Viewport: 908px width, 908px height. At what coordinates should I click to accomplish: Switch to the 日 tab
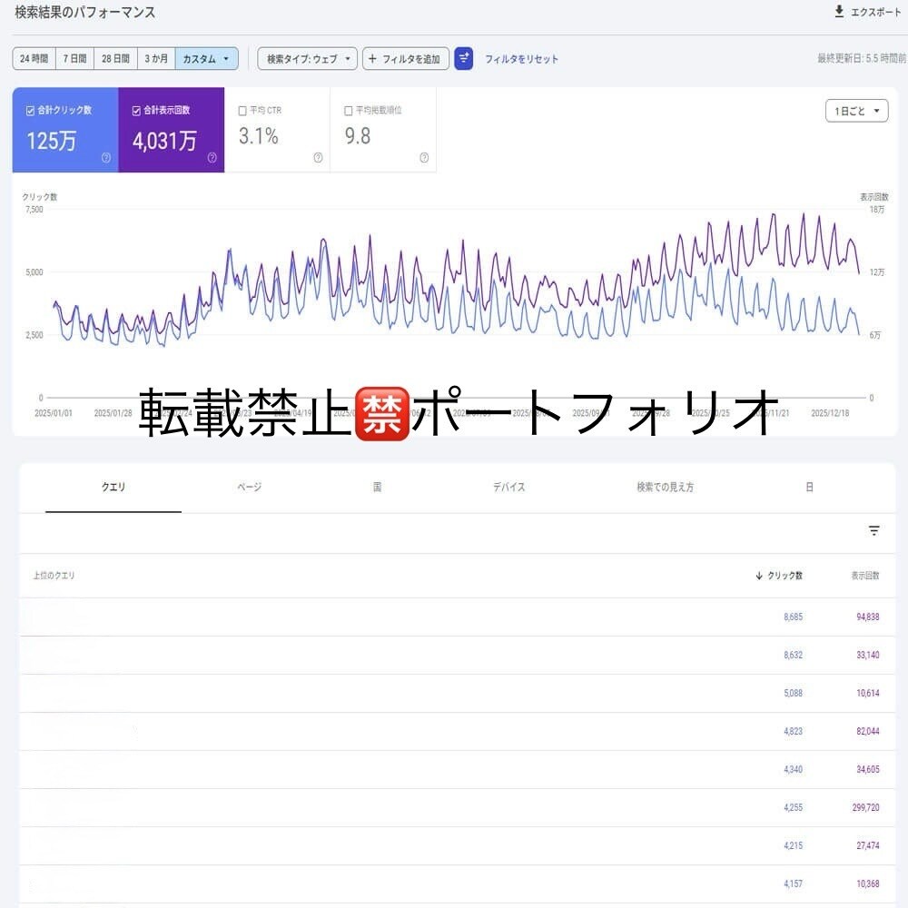pos(810,487)
